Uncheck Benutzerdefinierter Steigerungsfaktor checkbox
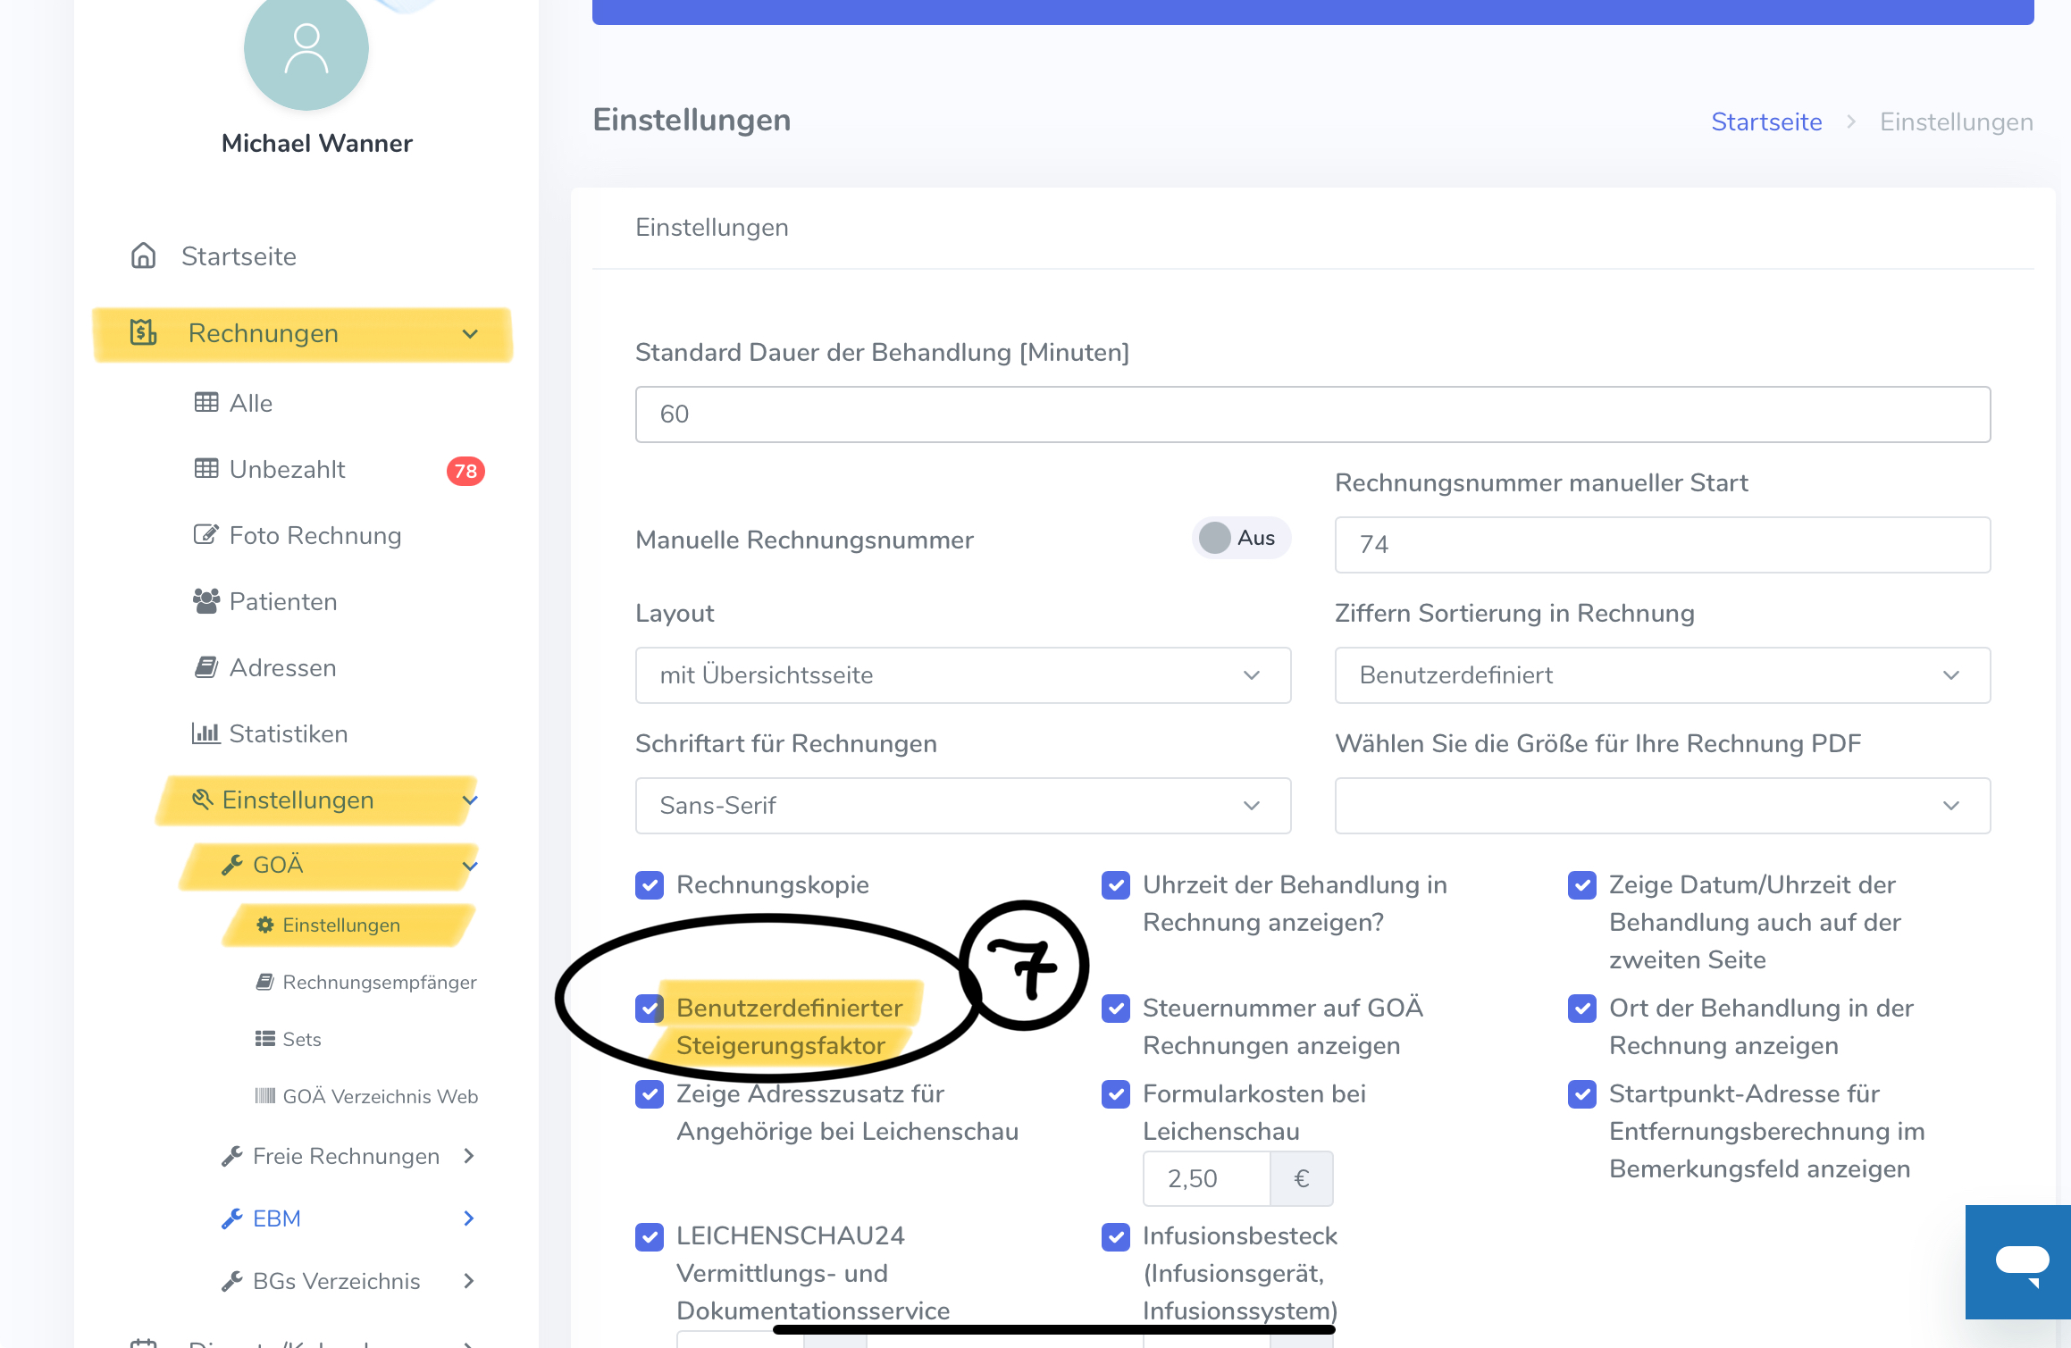Screen dimensions: 2071x1348 [x=650, y=1009]
